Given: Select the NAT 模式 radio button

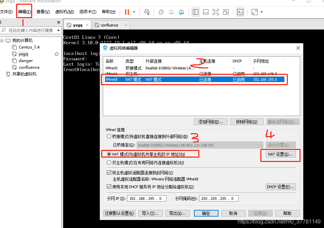Looking at the screenshot, I should (x=109, y=154).
